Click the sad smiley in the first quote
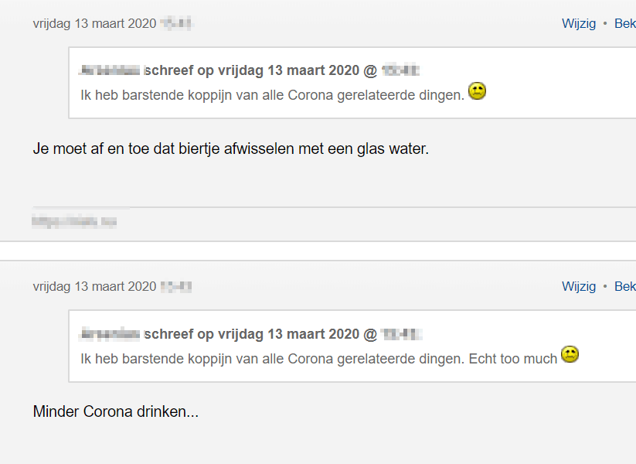Screen dimensions: 636x464 point(477,92)
